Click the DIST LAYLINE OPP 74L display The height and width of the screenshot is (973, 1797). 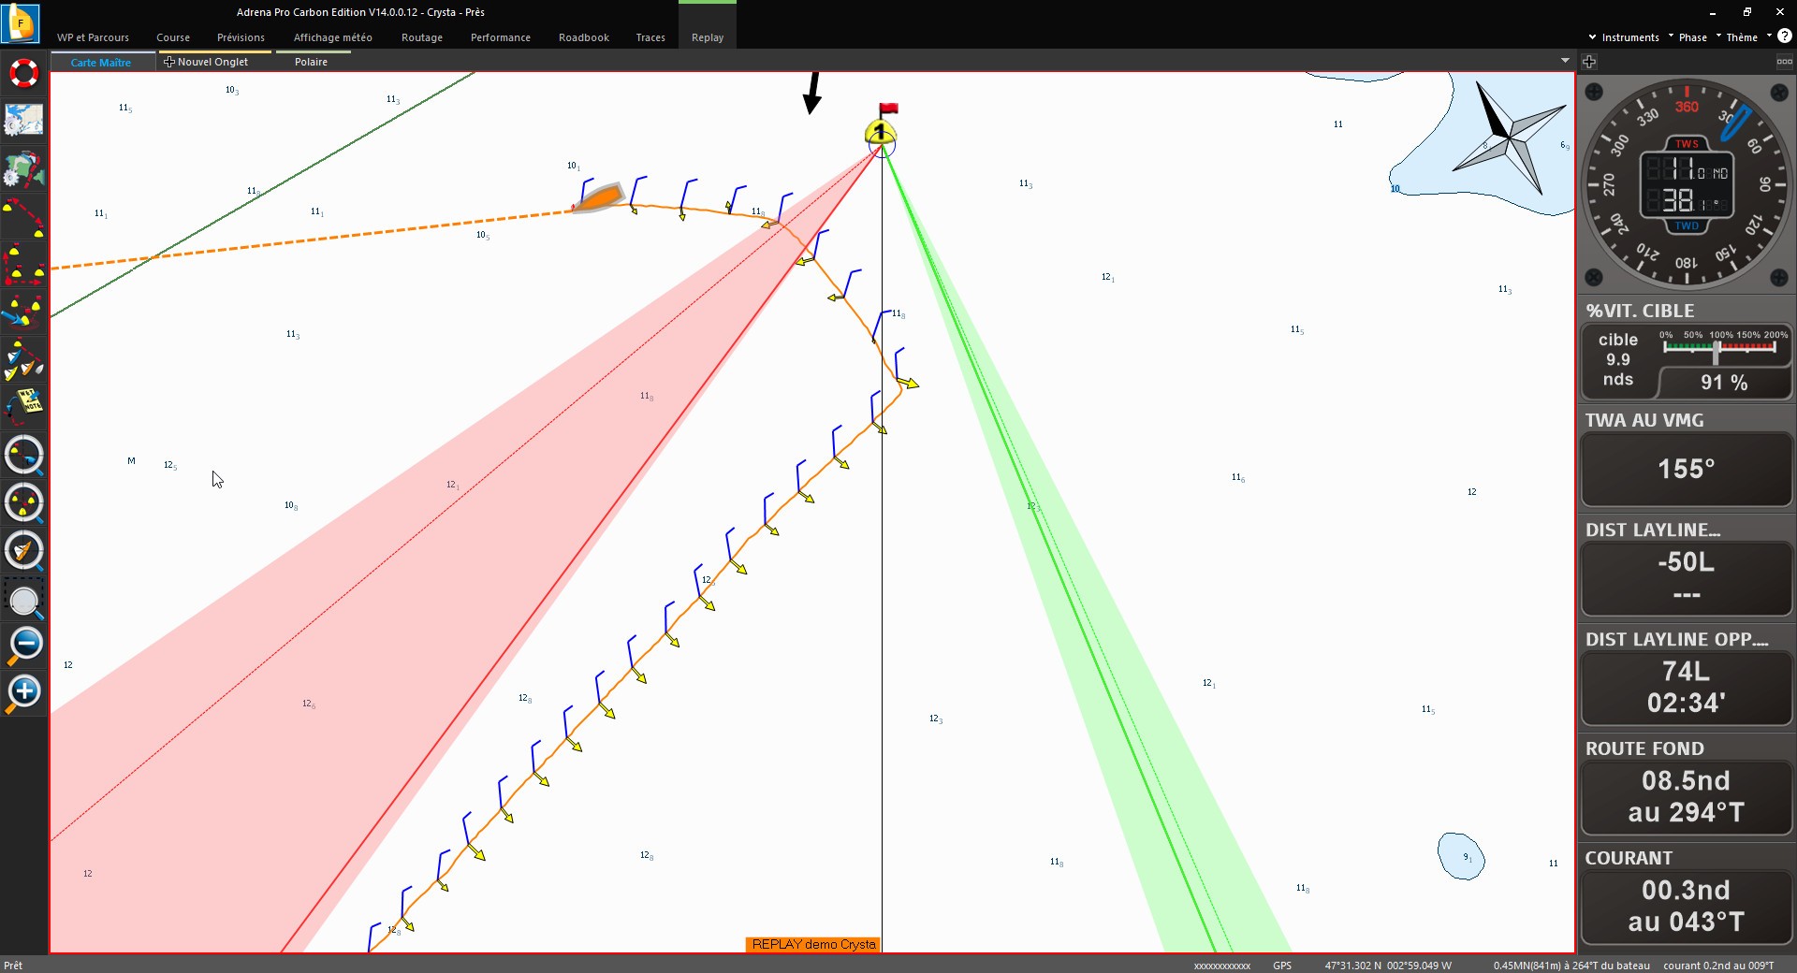(1687, 688)
